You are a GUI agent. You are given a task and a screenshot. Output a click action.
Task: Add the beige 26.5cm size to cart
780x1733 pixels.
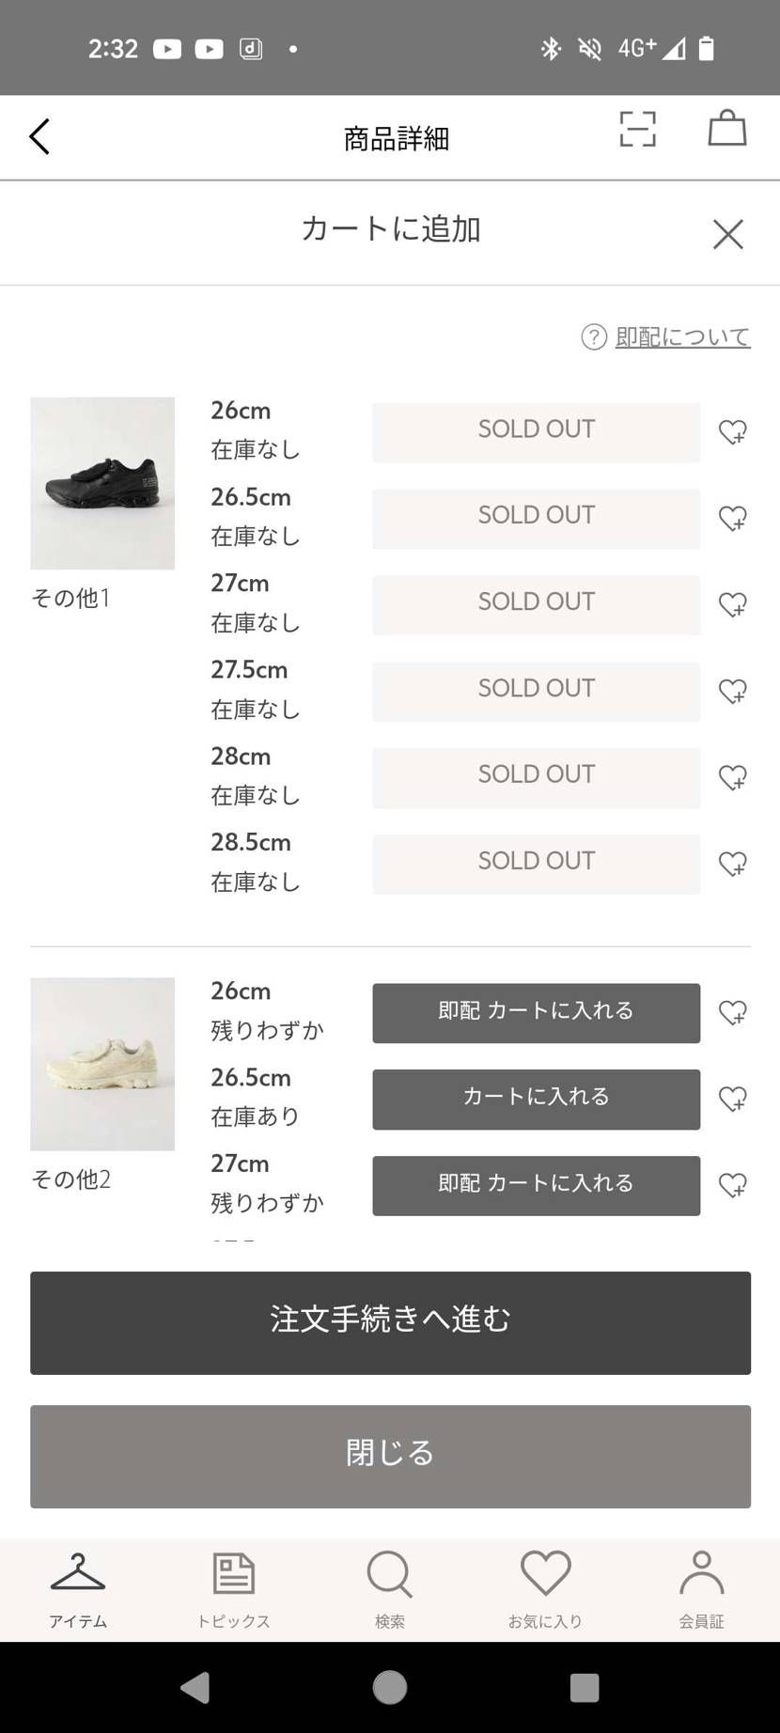536,1100
